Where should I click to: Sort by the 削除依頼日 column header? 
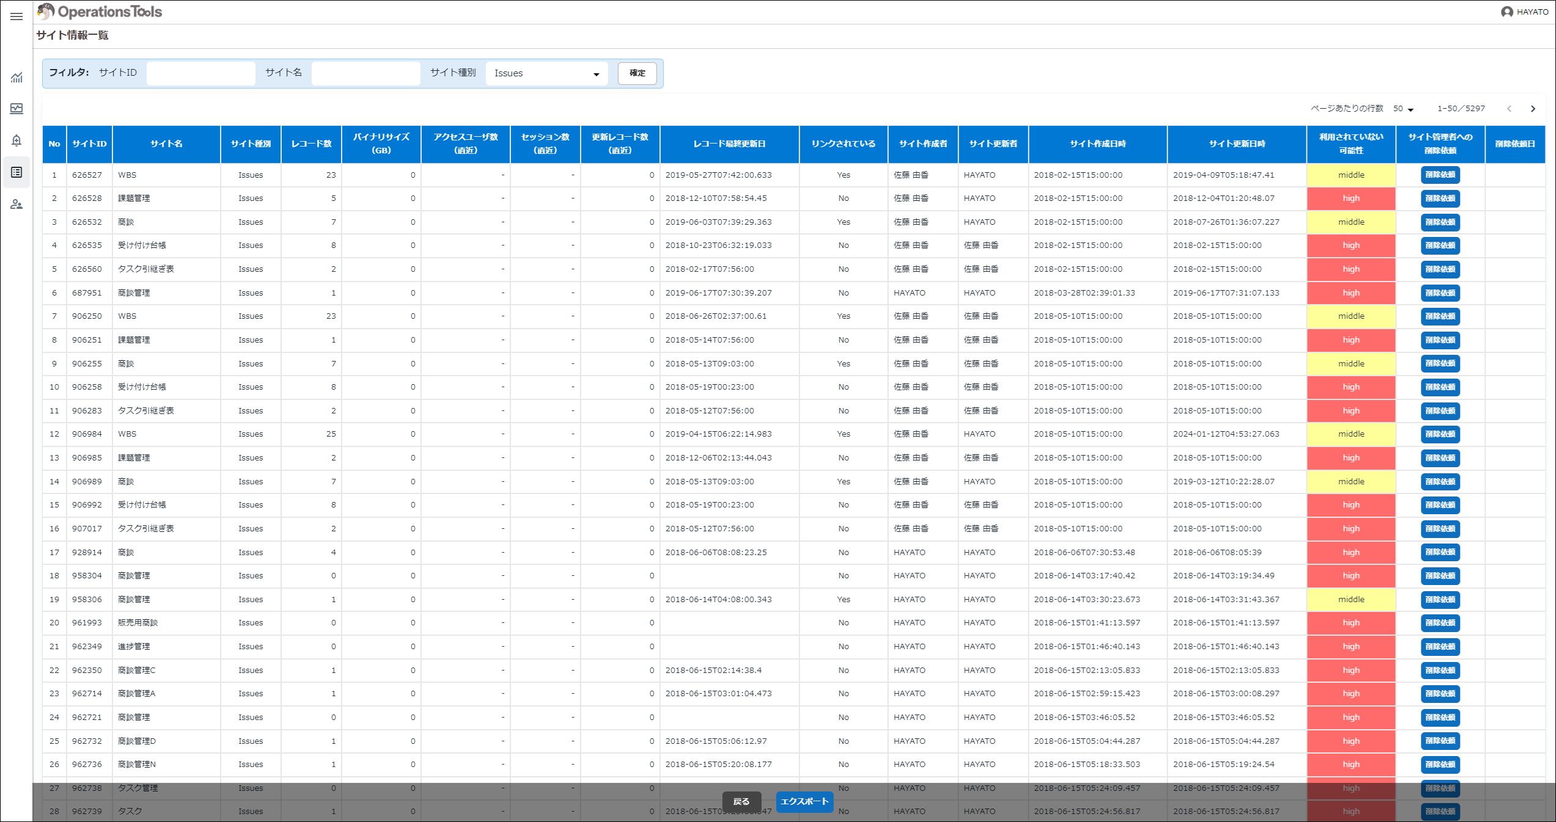[1515, 144]
